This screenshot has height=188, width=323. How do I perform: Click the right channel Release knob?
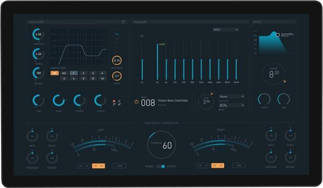click(x=291, y=157)
